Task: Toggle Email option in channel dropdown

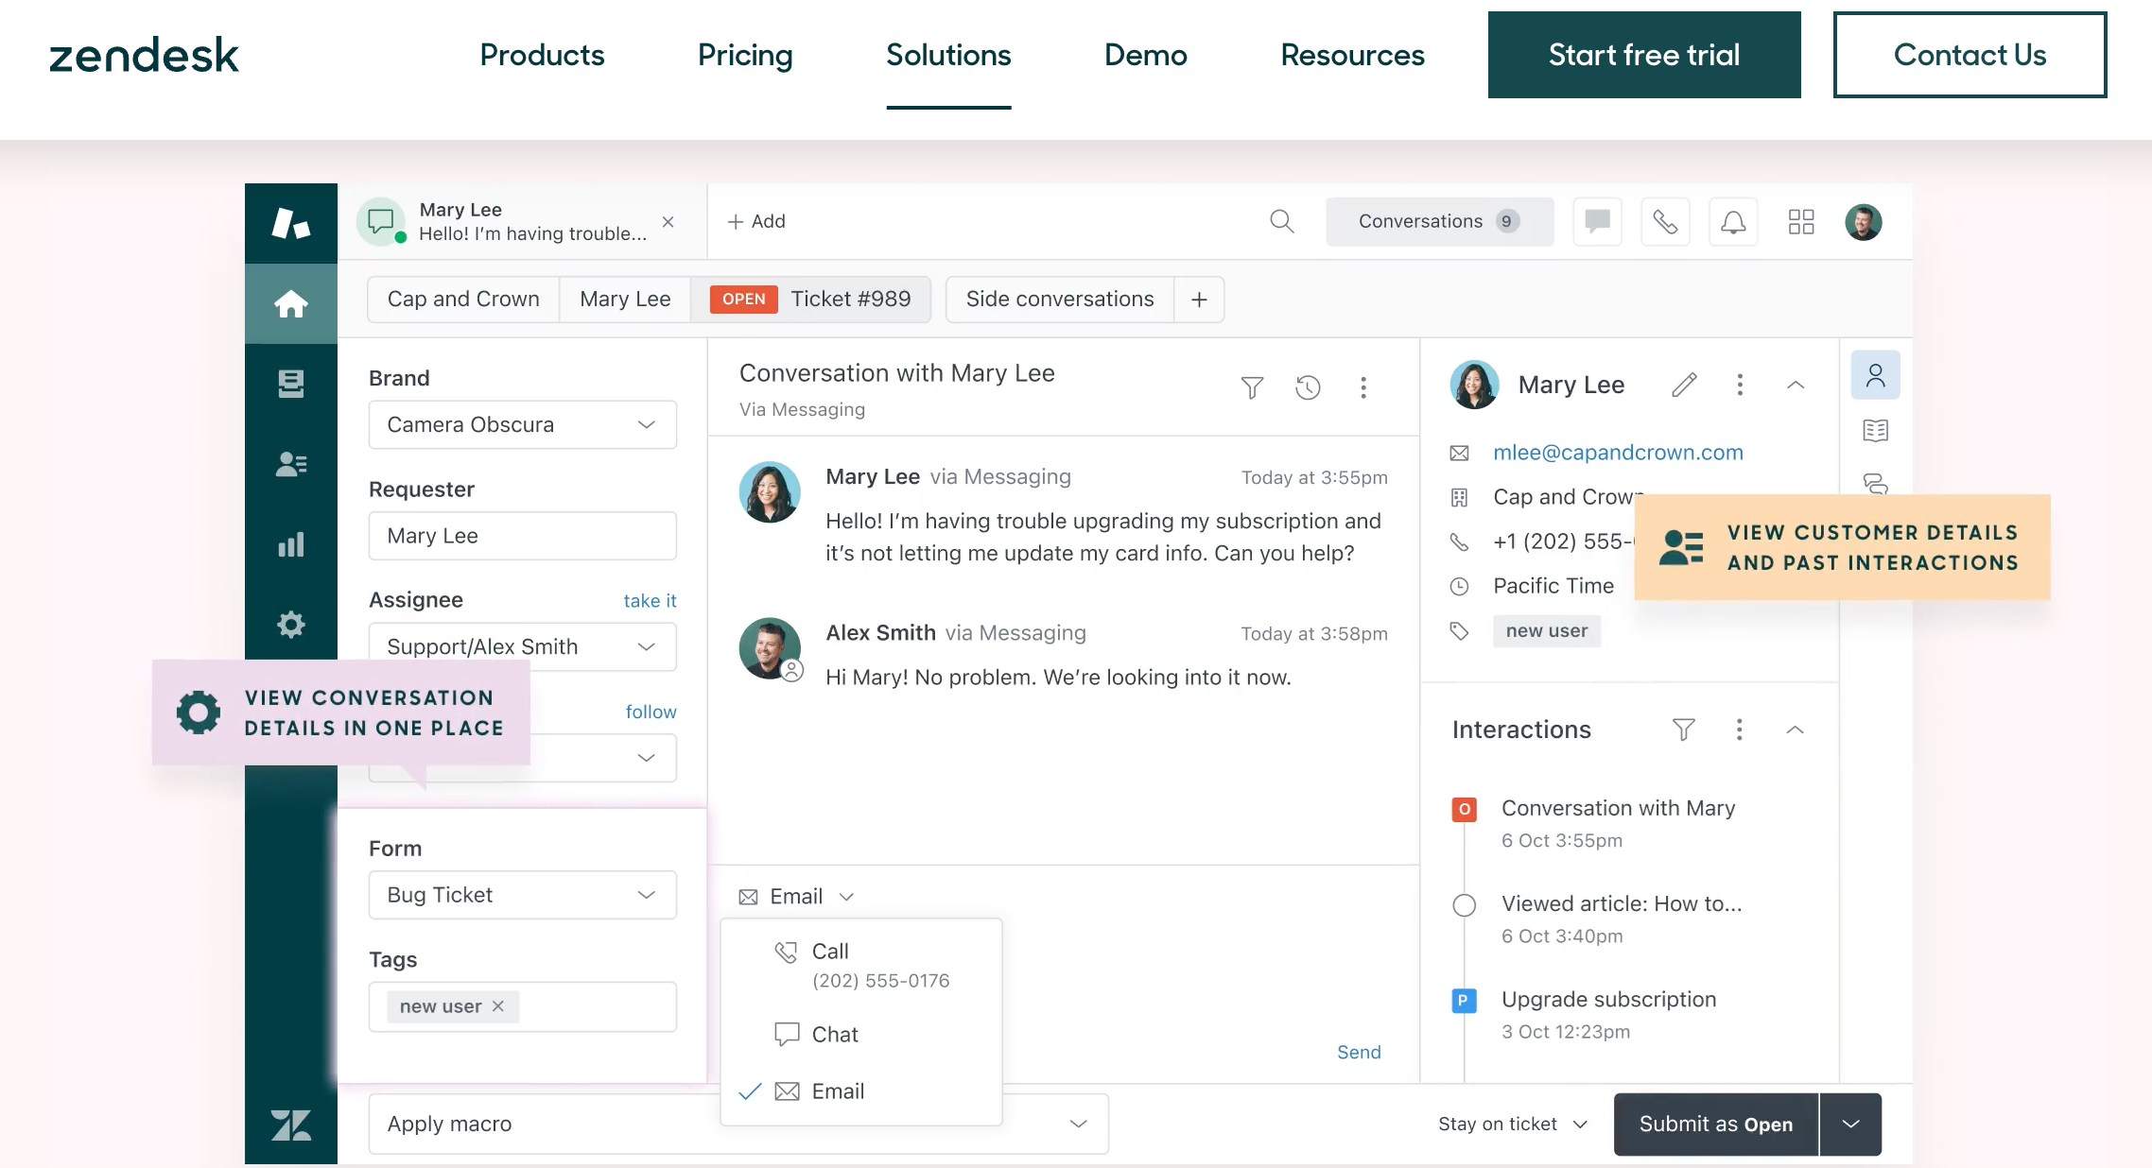Action: (x=836, y=1091)
